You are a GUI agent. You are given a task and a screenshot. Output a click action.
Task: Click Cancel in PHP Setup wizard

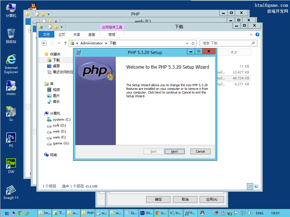tap(200, 151)
